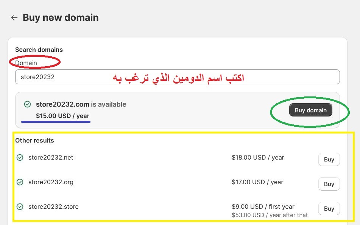Buy the store20232.net domain
The height and width of the screenshot is (225, 360).
tap(329, 160)
